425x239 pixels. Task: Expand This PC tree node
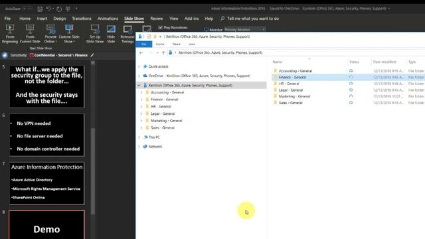pos(139,137)
